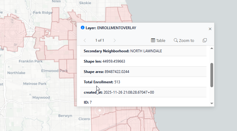Click the popup scrollbar down arrow
This screenshot has height=131, width=237.
point(212,103)
